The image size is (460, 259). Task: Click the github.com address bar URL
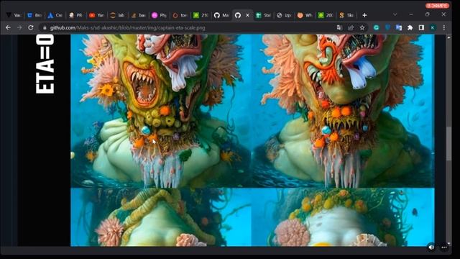[x=127, y=28]
